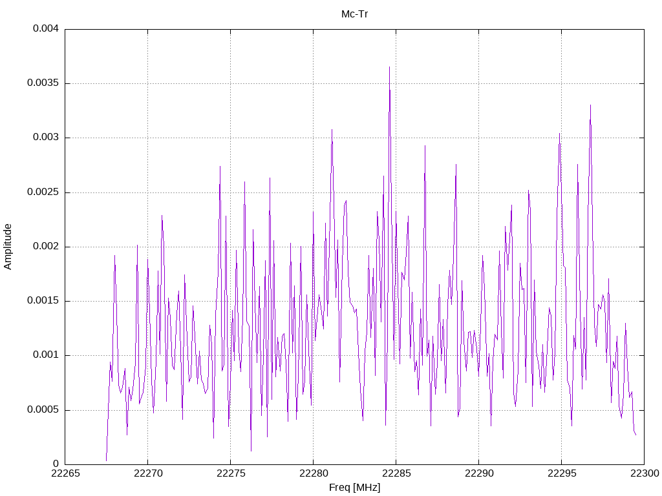Click the 22270 x-axis tick label
662x496 pixels.
[148, 473]
